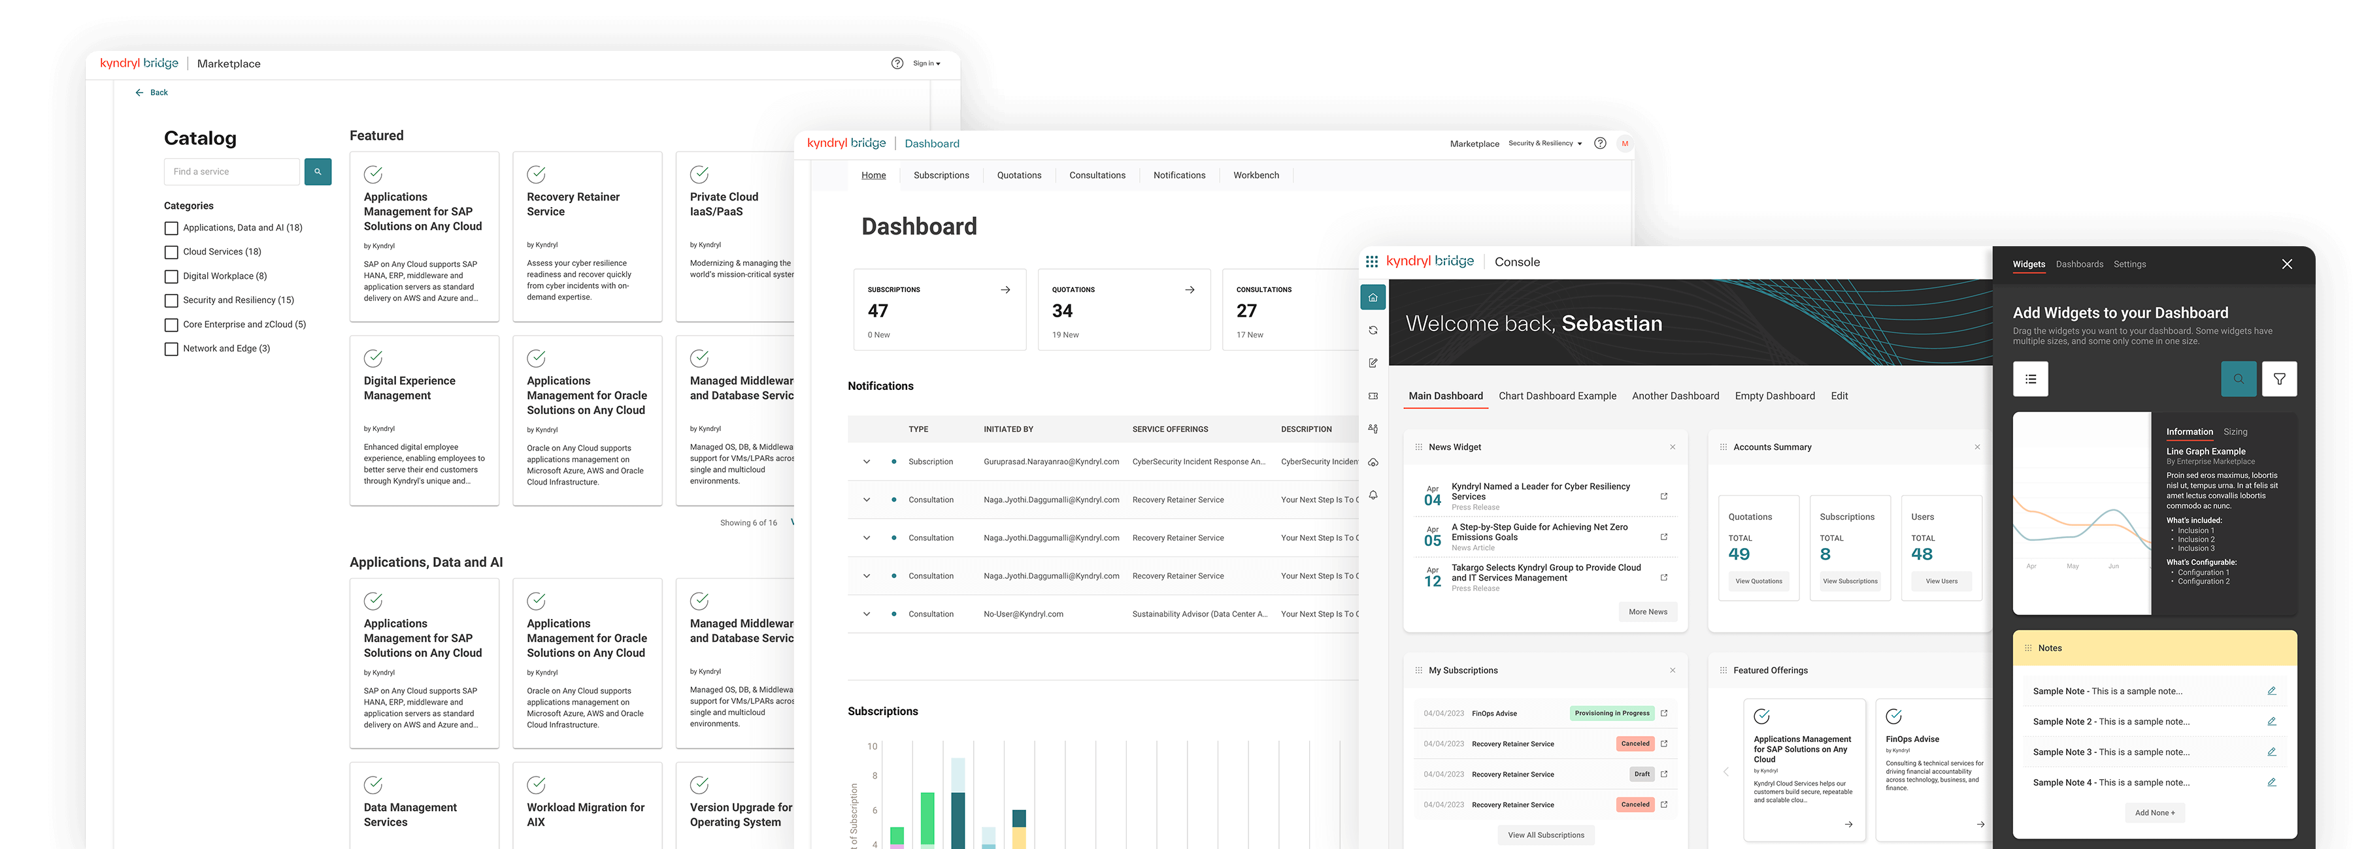2366x849 pixels.
Task: Open the bell notifications icon in Console sidebar
Action: [x=1373, y=495]
